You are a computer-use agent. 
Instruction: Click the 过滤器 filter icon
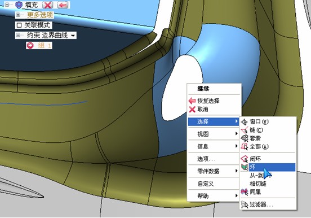[245, 204]
